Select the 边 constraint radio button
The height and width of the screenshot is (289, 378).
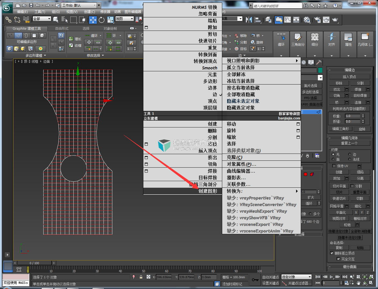[x=350, y=154]
